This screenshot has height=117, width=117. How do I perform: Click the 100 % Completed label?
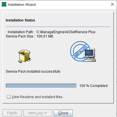93,86
